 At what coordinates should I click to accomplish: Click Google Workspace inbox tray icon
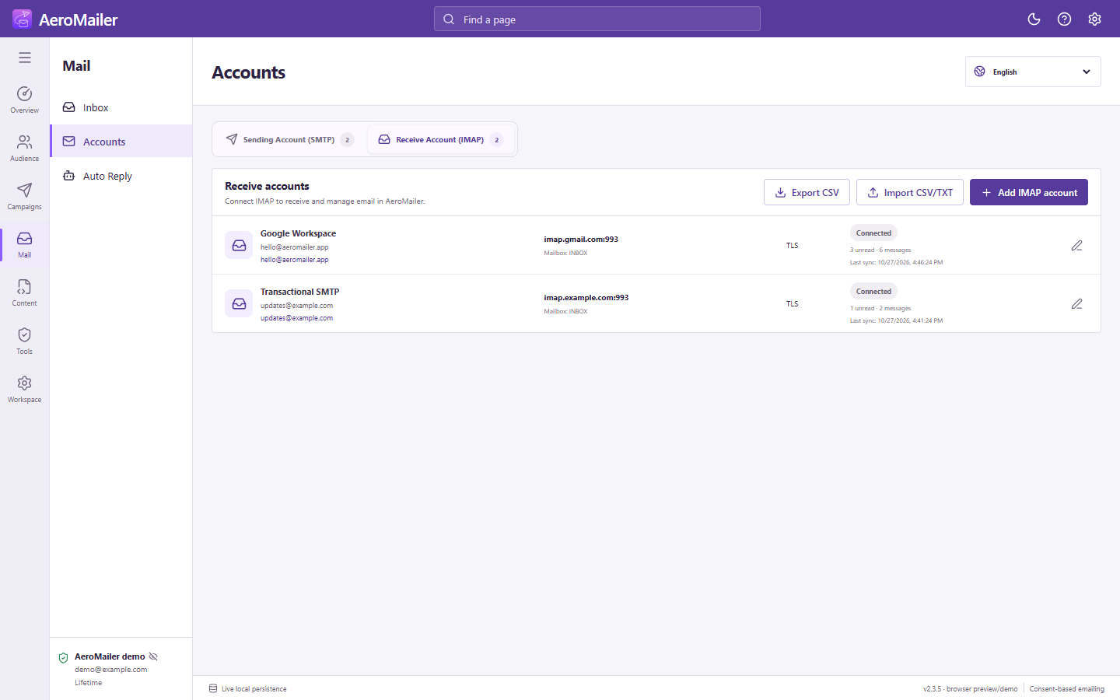pyautogui.click(x=239, y=245)
